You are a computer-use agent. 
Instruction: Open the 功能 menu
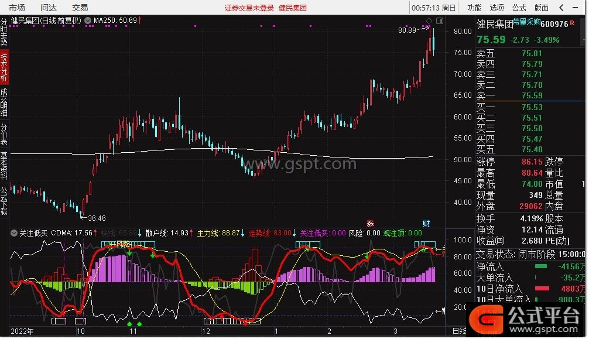[474, 8]
